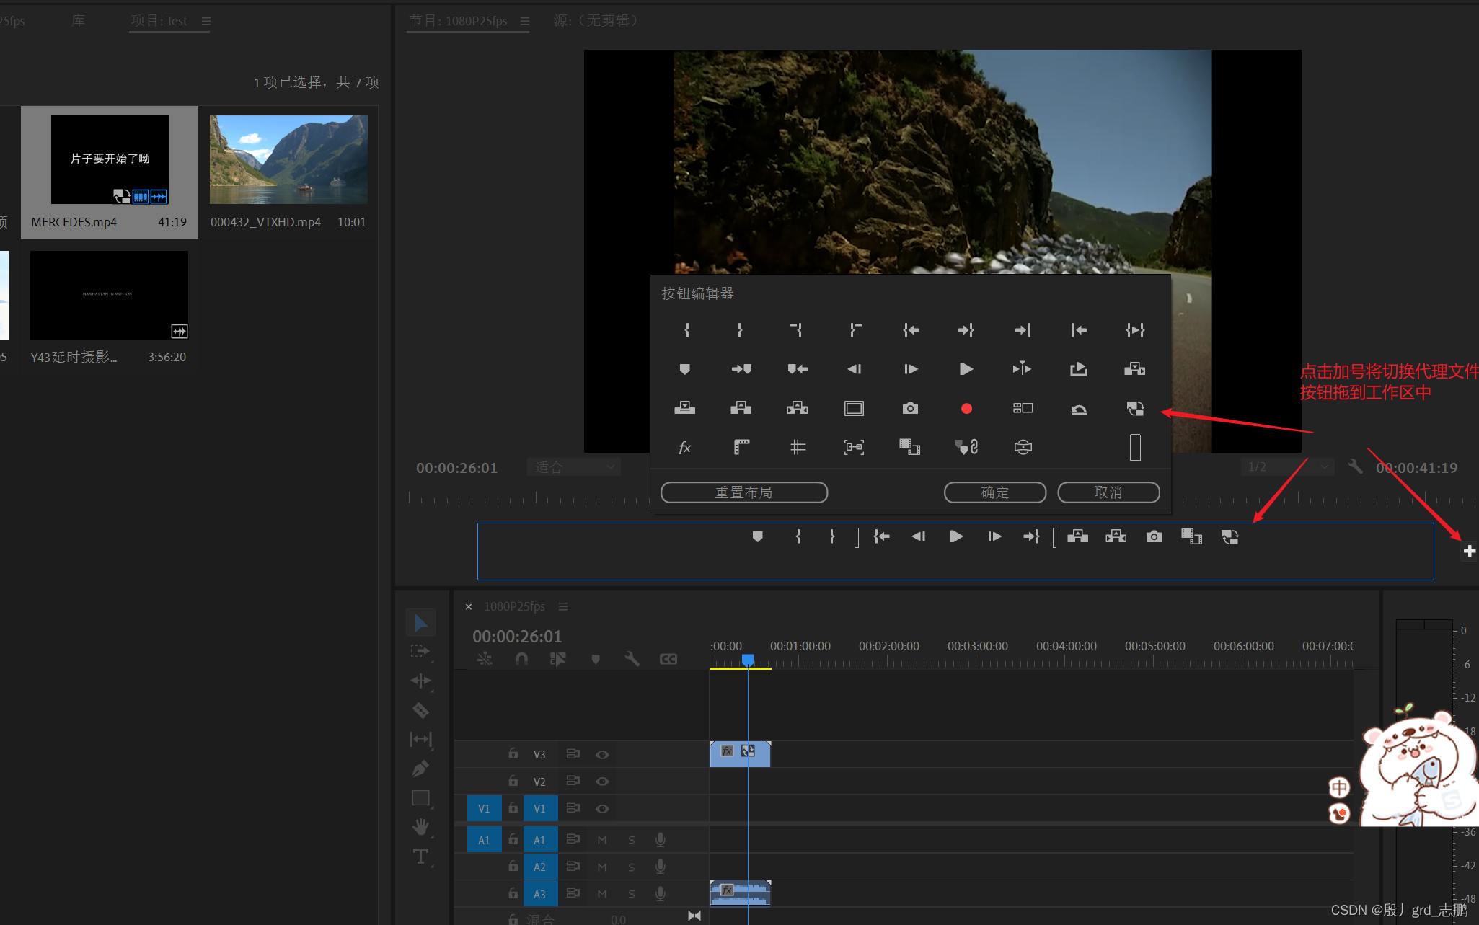Click the red Record button in the button editor
The image size is (1479, 925).
pos(966,409)
